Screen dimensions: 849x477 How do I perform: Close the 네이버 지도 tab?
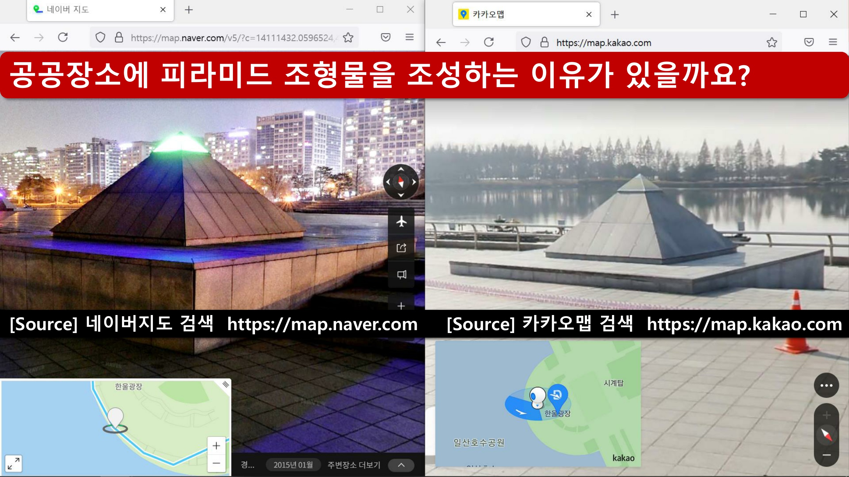(x=163, y=10)
